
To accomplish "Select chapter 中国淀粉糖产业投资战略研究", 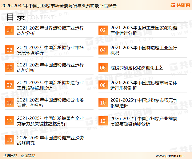I will pos(50,140).
